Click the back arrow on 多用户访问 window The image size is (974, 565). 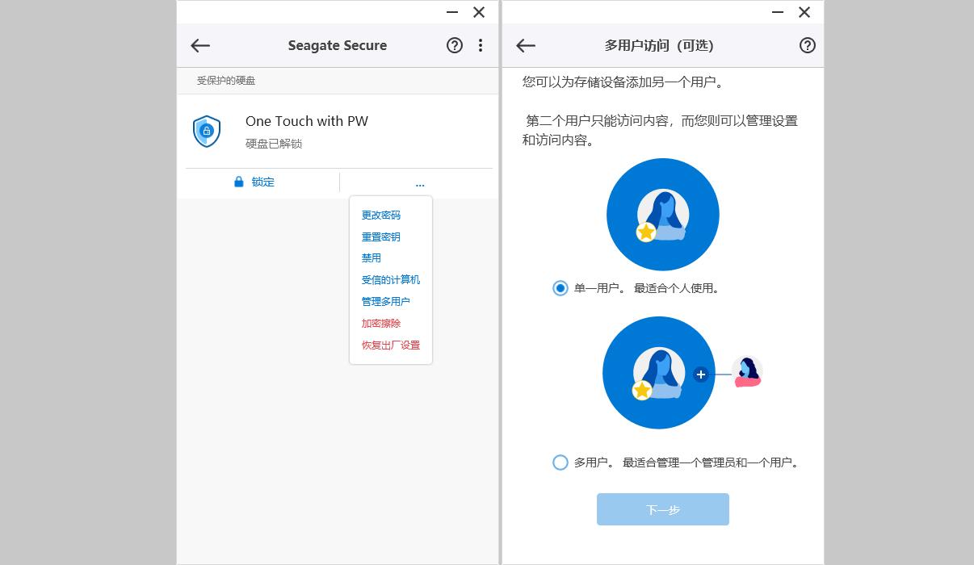pos(526,45)
